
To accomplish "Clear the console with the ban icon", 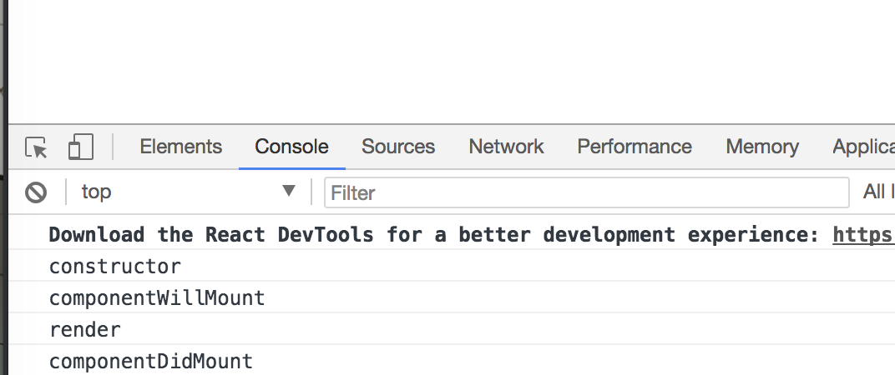I will pyautogui.click(x=36, y=192).
